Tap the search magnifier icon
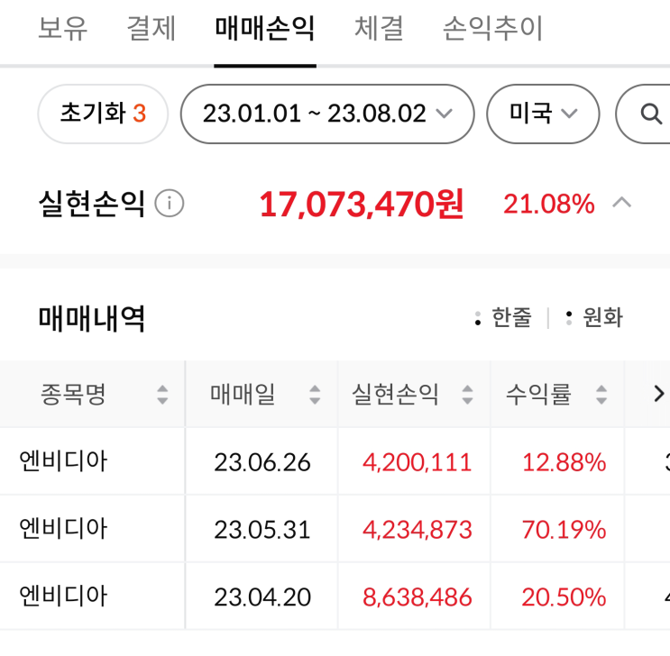Image resolution: width=670 pixels, height=656 pixels. pos(650,114)
